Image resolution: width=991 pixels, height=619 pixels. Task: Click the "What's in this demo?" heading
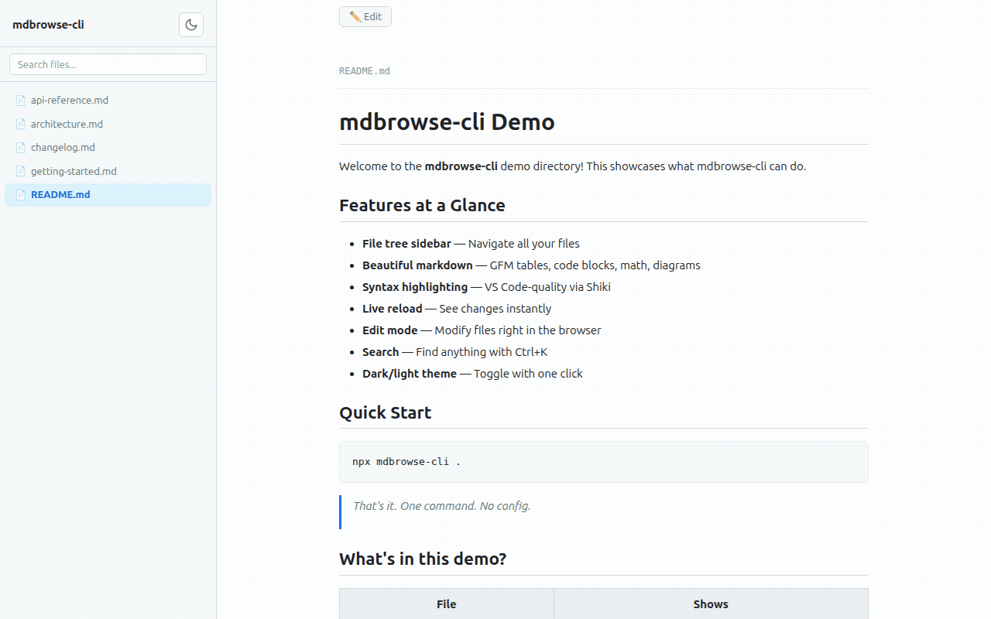click(x=423, y=559)
